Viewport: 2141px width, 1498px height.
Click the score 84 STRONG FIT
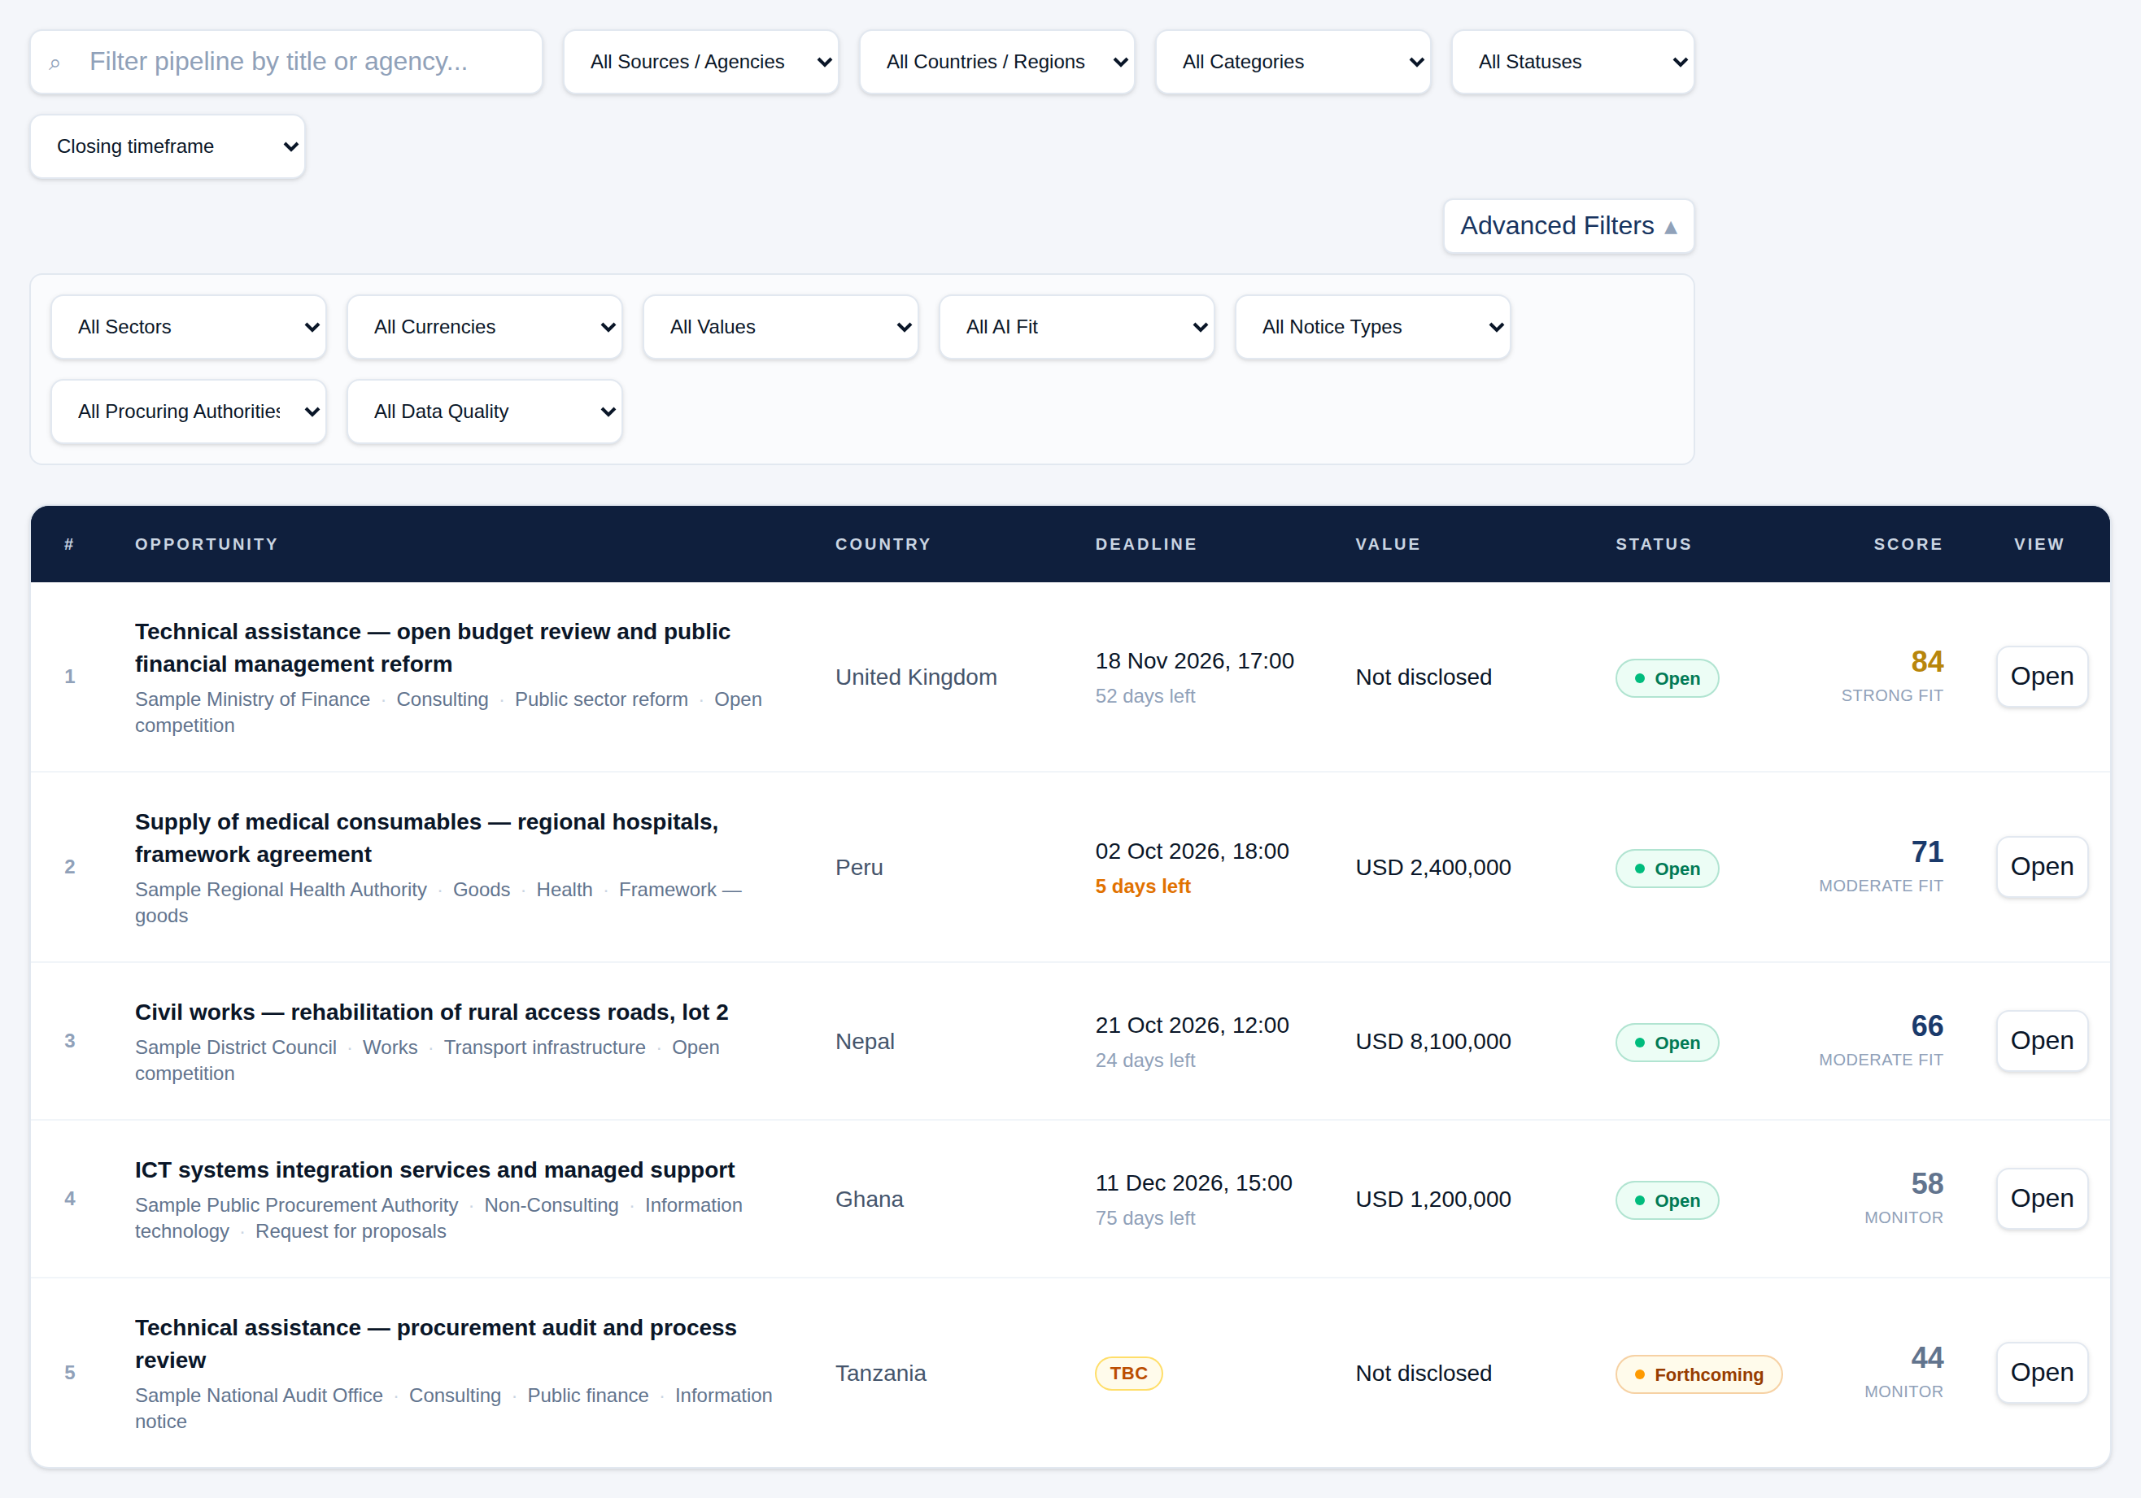click(x=1892, y=677)
